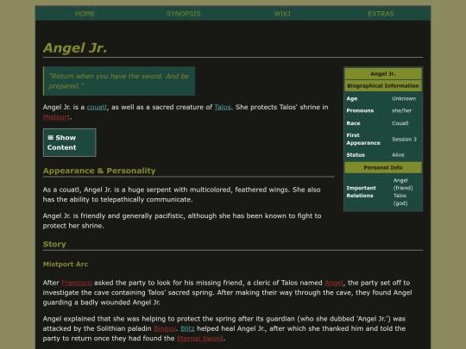Click the Biographical Information header
The height and width of the screenshot is (349, 466).
click(x=383, y=86)
